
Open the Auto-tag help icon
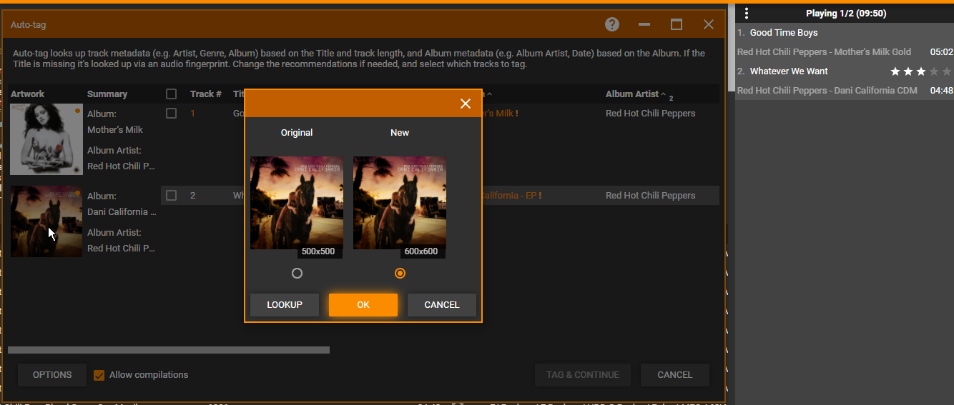611,24
